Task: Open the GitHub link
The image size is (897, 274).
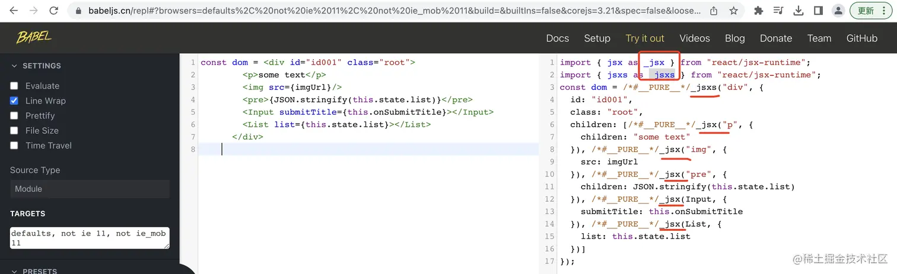Action: 861,38
